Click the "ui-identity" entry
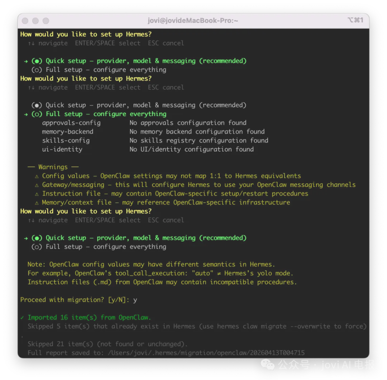Screen dimensions: 387x380 coord(62,150)
